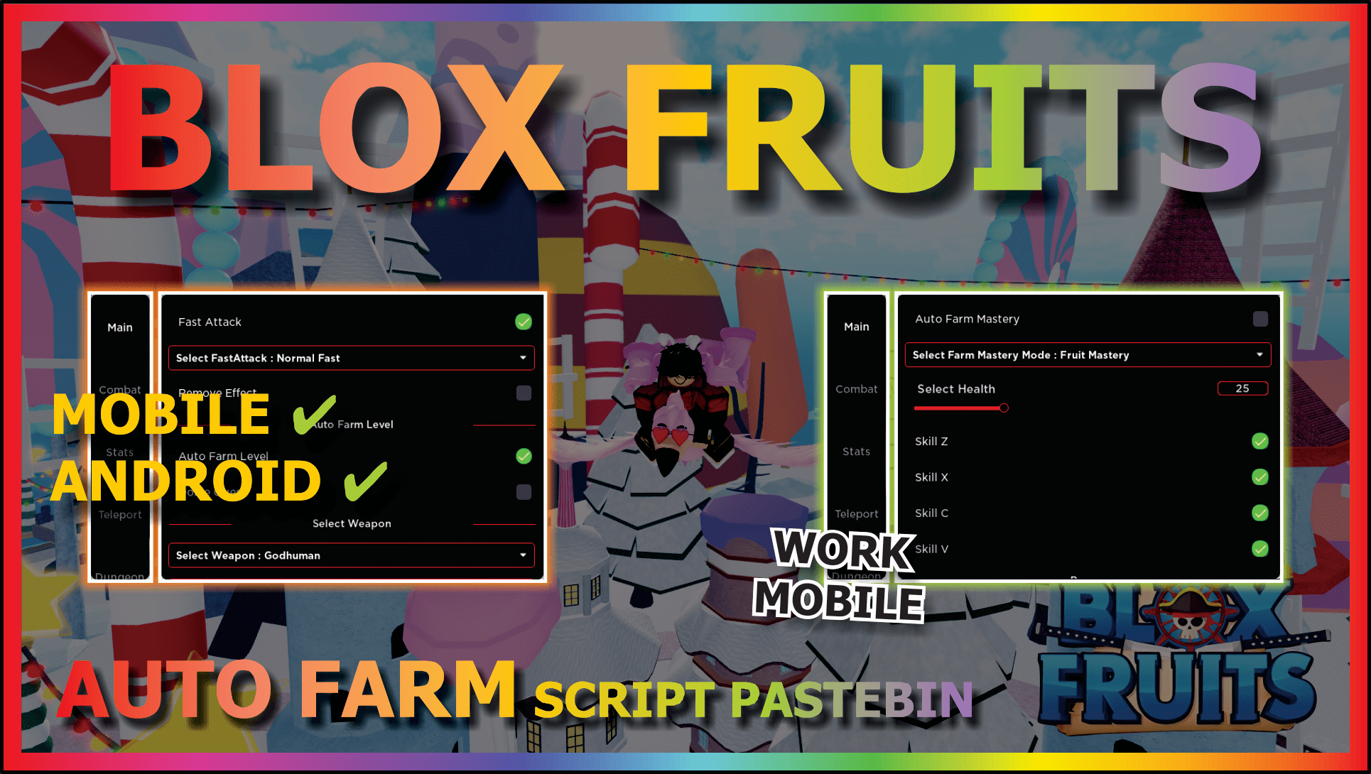Screen dimensions: 1371x774
Task: Click Teleport tab in left sidebar
Action: click(118, 522)
